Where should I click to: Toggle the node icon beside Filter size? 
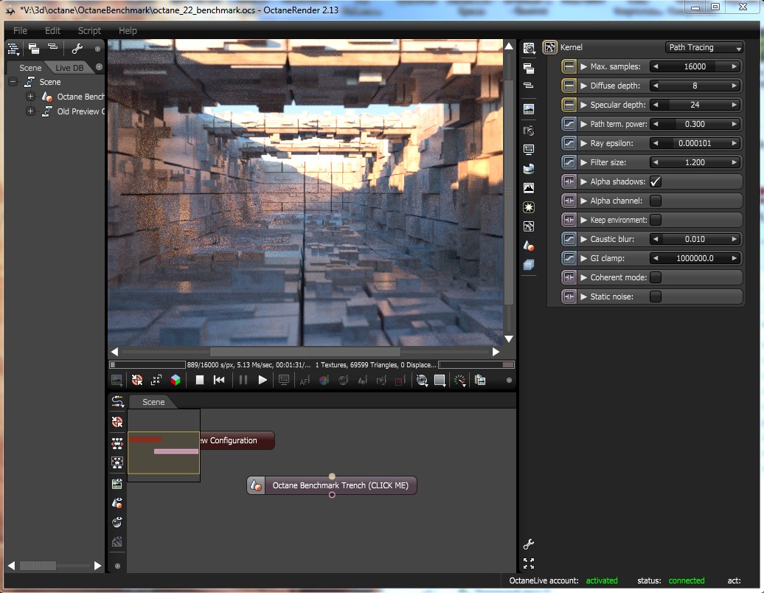pos(569,162)
